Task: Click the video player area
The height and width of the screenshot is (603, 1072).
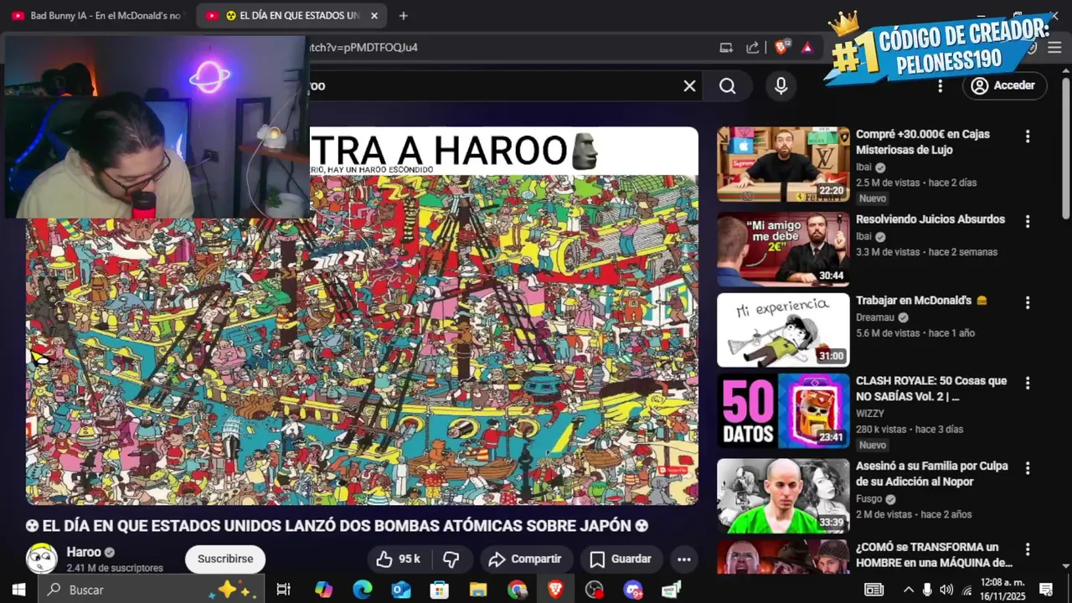Action: 362,316
